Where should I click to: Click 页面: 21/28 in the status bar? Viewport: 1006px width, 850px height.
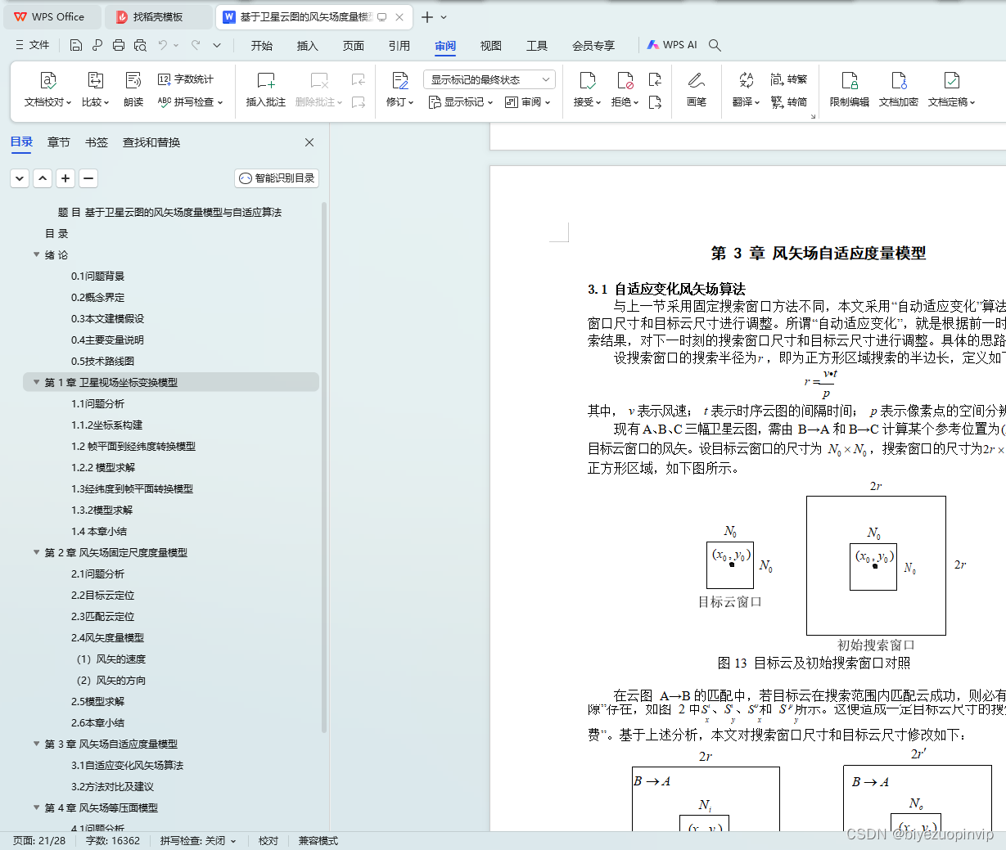(x=39, y=840)
